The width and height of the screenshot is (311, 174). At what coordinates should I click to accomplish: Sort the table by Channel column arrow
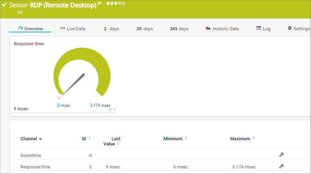click(x=40, y=139)
